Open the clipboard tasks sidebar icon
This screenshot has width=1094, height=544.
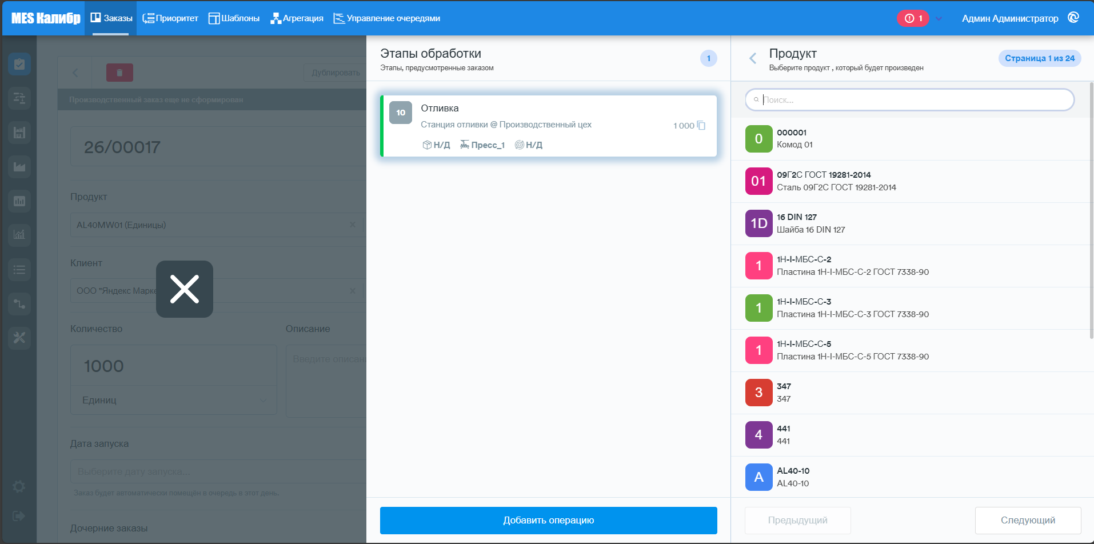(x=19, y=64)
